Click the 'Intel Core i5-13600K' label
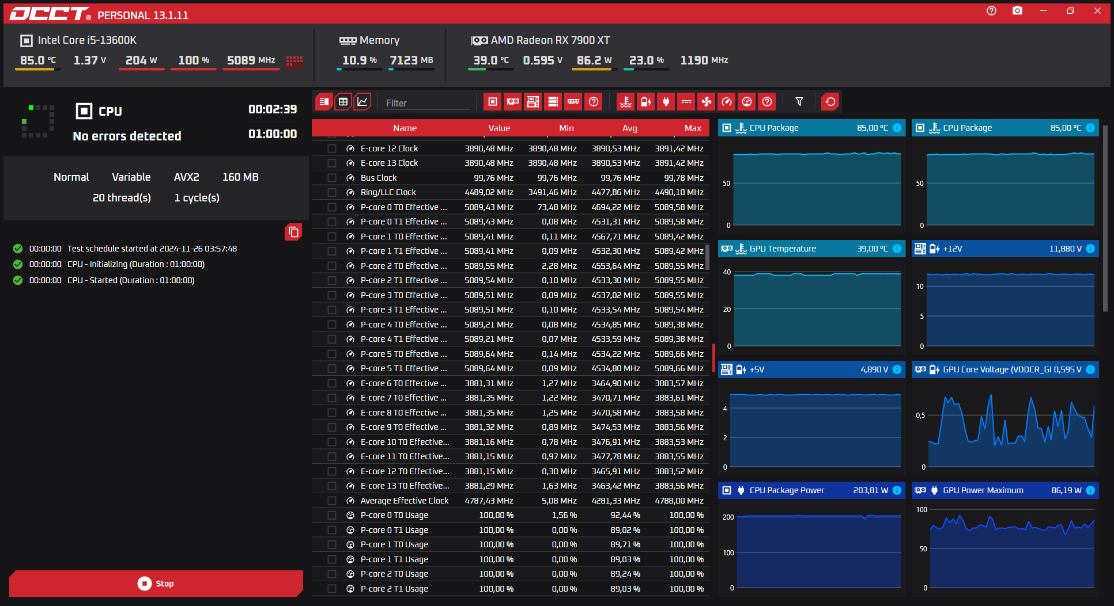The image size is (1114, 606). pos(87,40)
